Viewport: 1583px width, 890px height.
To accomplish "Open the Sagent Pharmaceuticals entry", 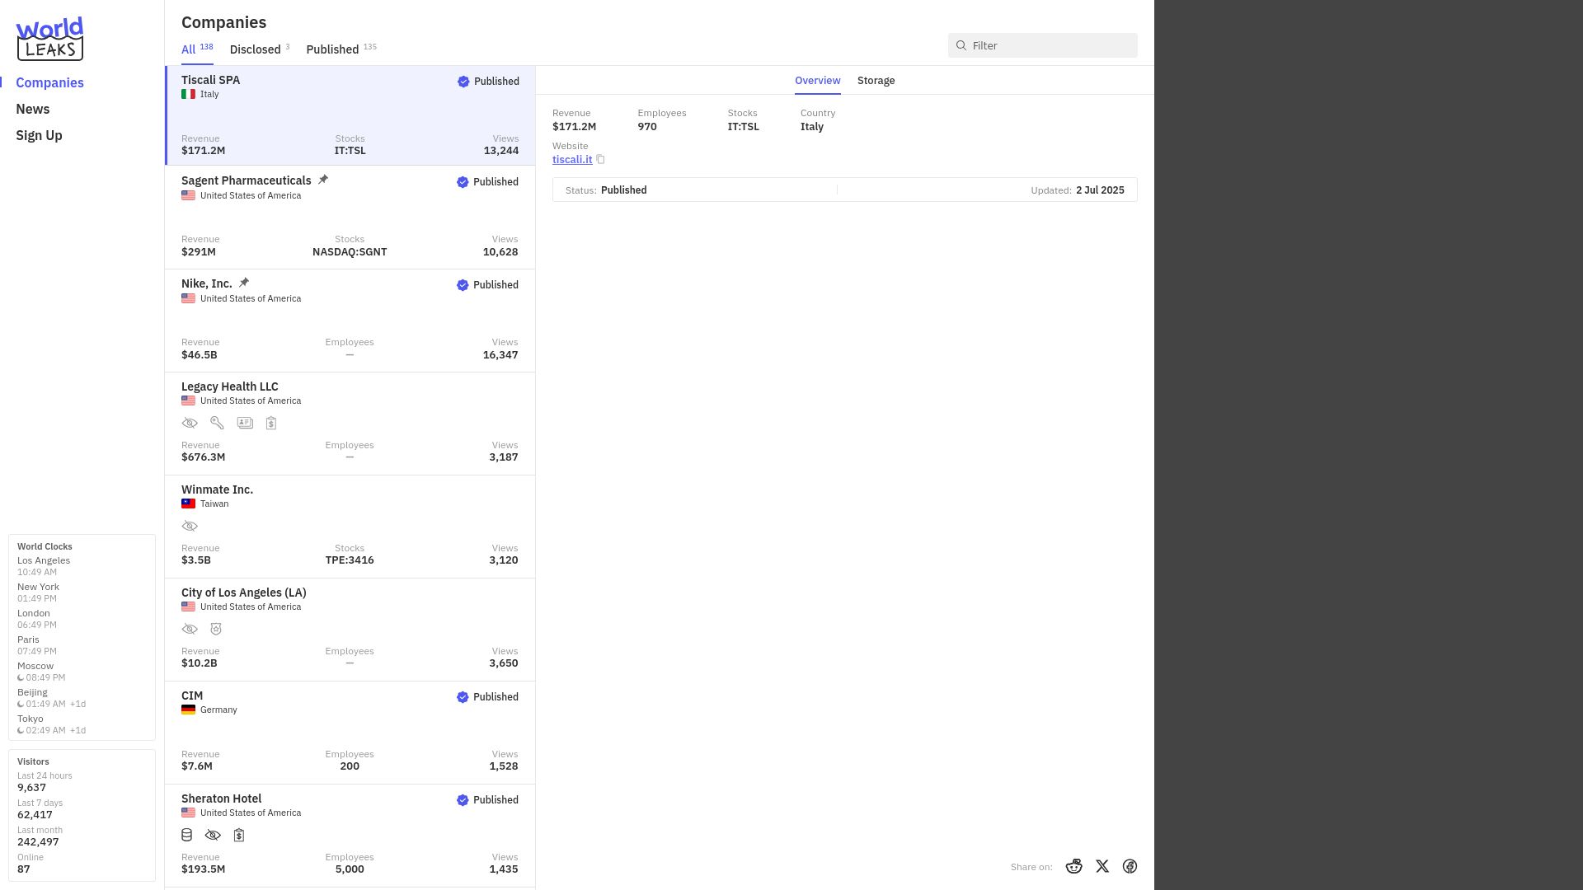I will click(350, 218).
